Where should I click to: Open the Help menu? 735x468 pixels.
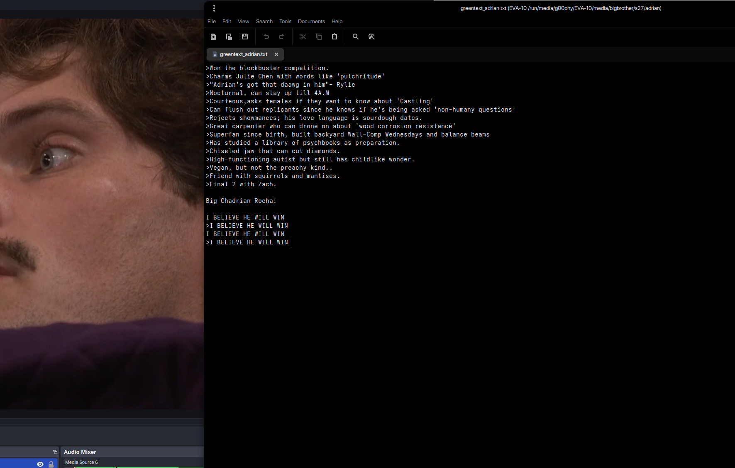tap(337, 22)
